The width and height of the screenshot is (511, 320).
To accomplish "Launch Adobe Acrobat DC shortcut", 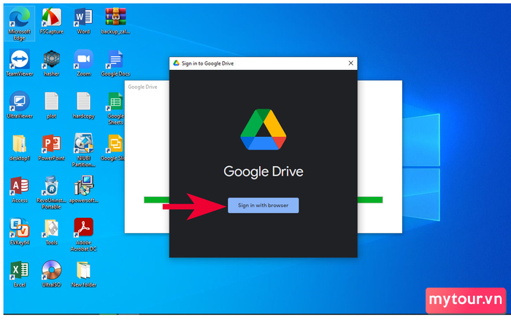I will pos(83,235).
